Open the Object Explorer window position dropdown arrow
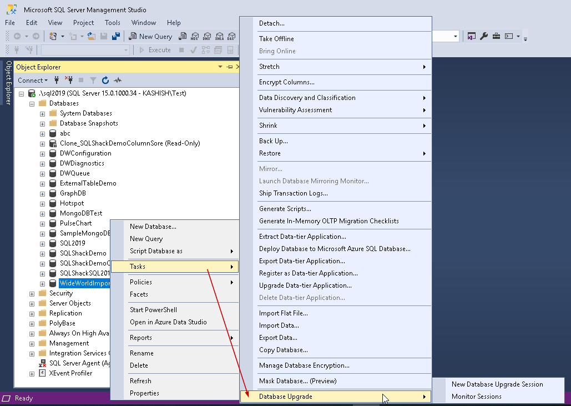The width and height of the screenshot is (571, 406). [220, 67]
